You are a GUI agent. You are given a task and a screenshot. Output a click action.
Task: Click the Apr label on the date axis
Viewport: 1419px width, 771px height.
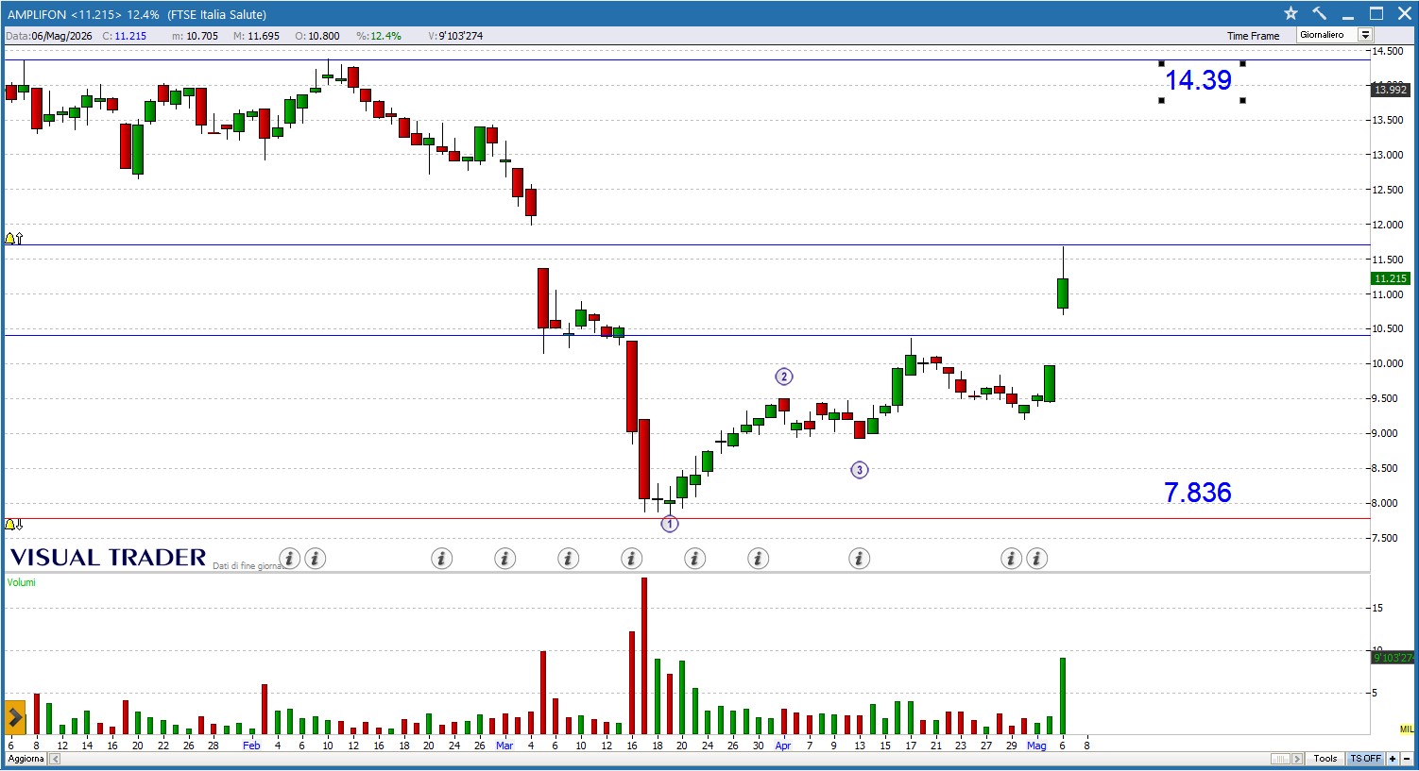coord(783,746)
